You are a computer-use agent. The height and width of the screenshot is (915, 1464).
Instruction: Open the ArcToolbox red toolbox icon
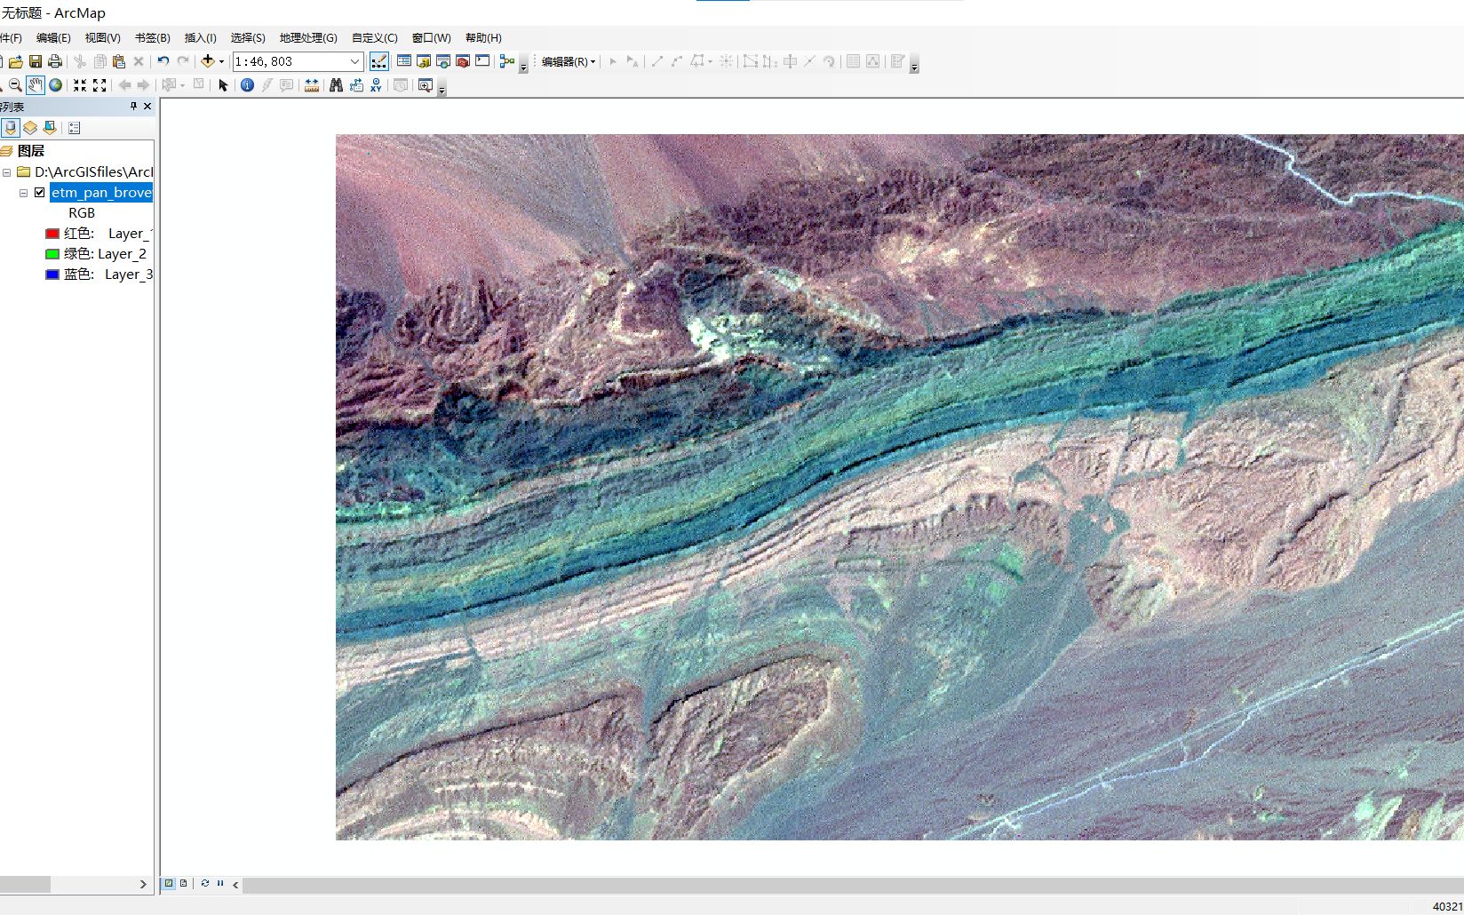[463, 61]
